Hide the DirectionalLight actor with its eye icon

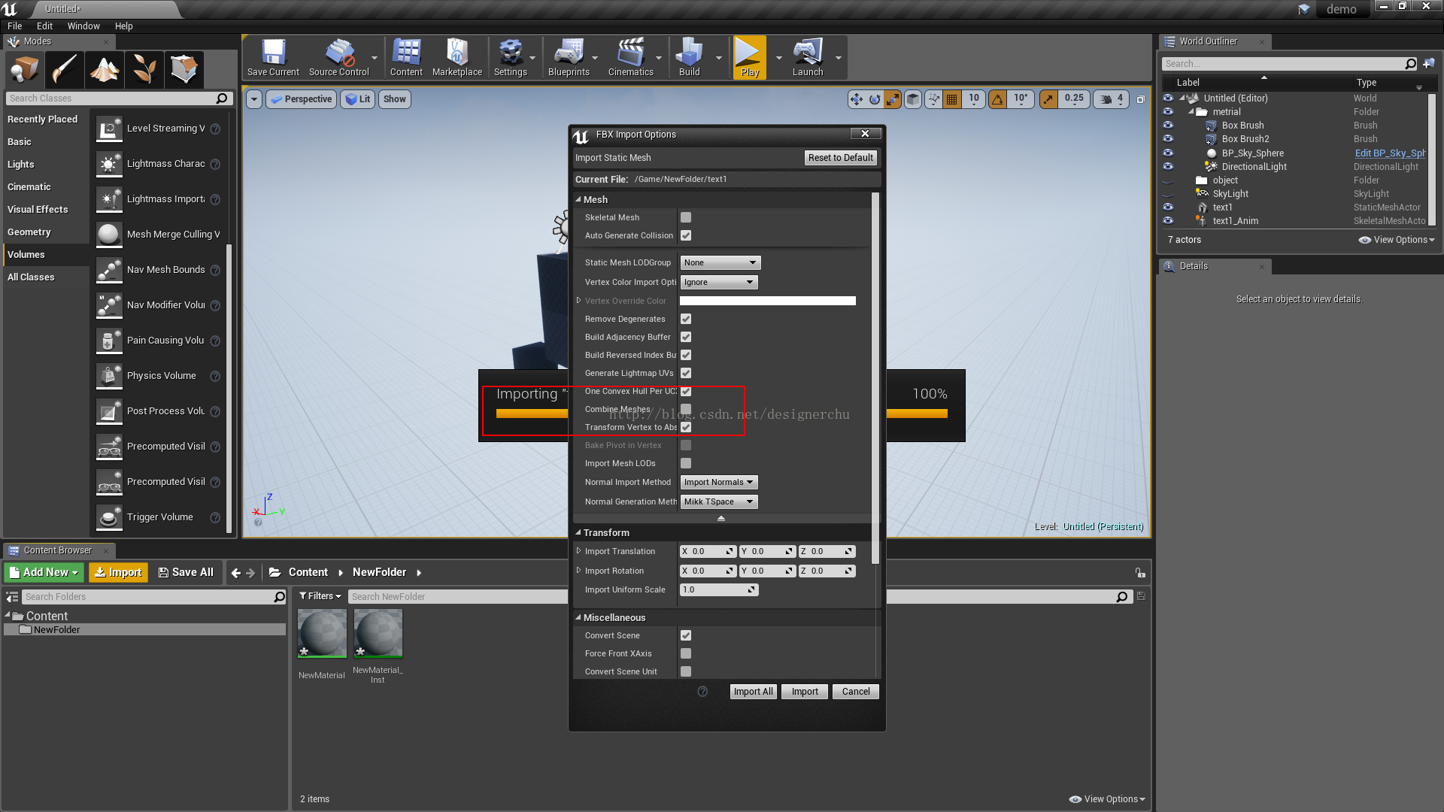[1168, 167]
